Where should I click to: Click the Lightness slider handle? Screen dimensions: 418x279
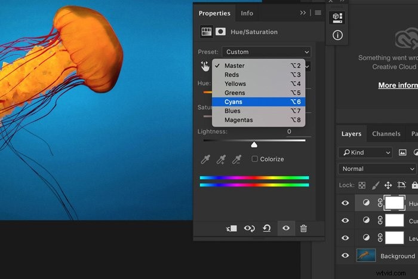254,145
